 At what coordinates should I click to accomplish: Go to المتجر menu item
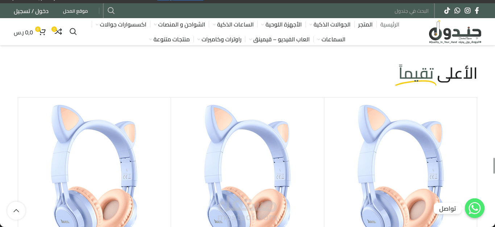pyautogui.click(x=365, y=25)
